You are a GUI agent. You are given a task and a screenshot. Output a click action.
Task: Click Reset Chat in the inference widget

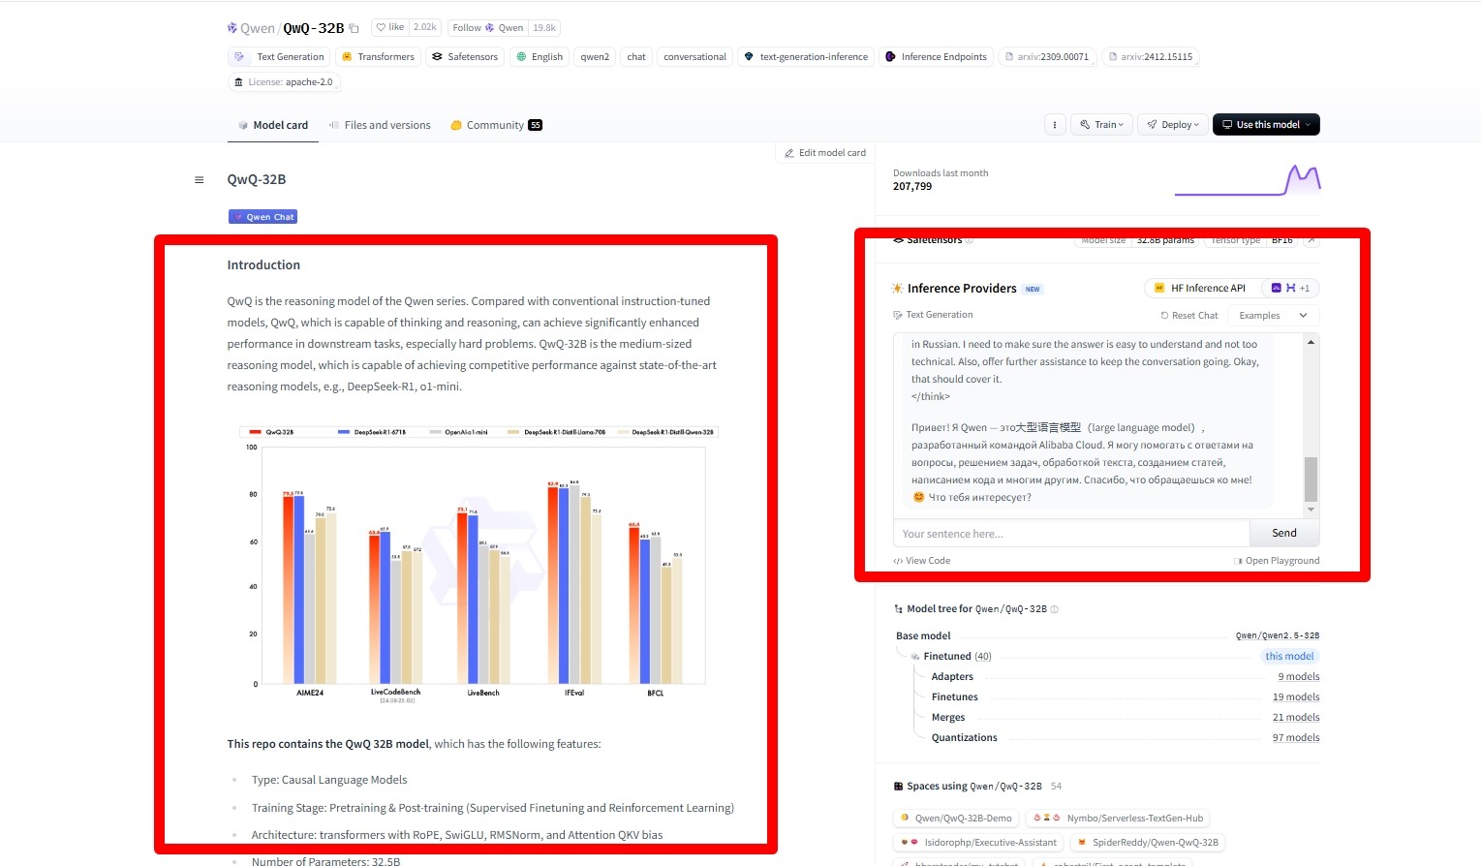[1188, 316]
